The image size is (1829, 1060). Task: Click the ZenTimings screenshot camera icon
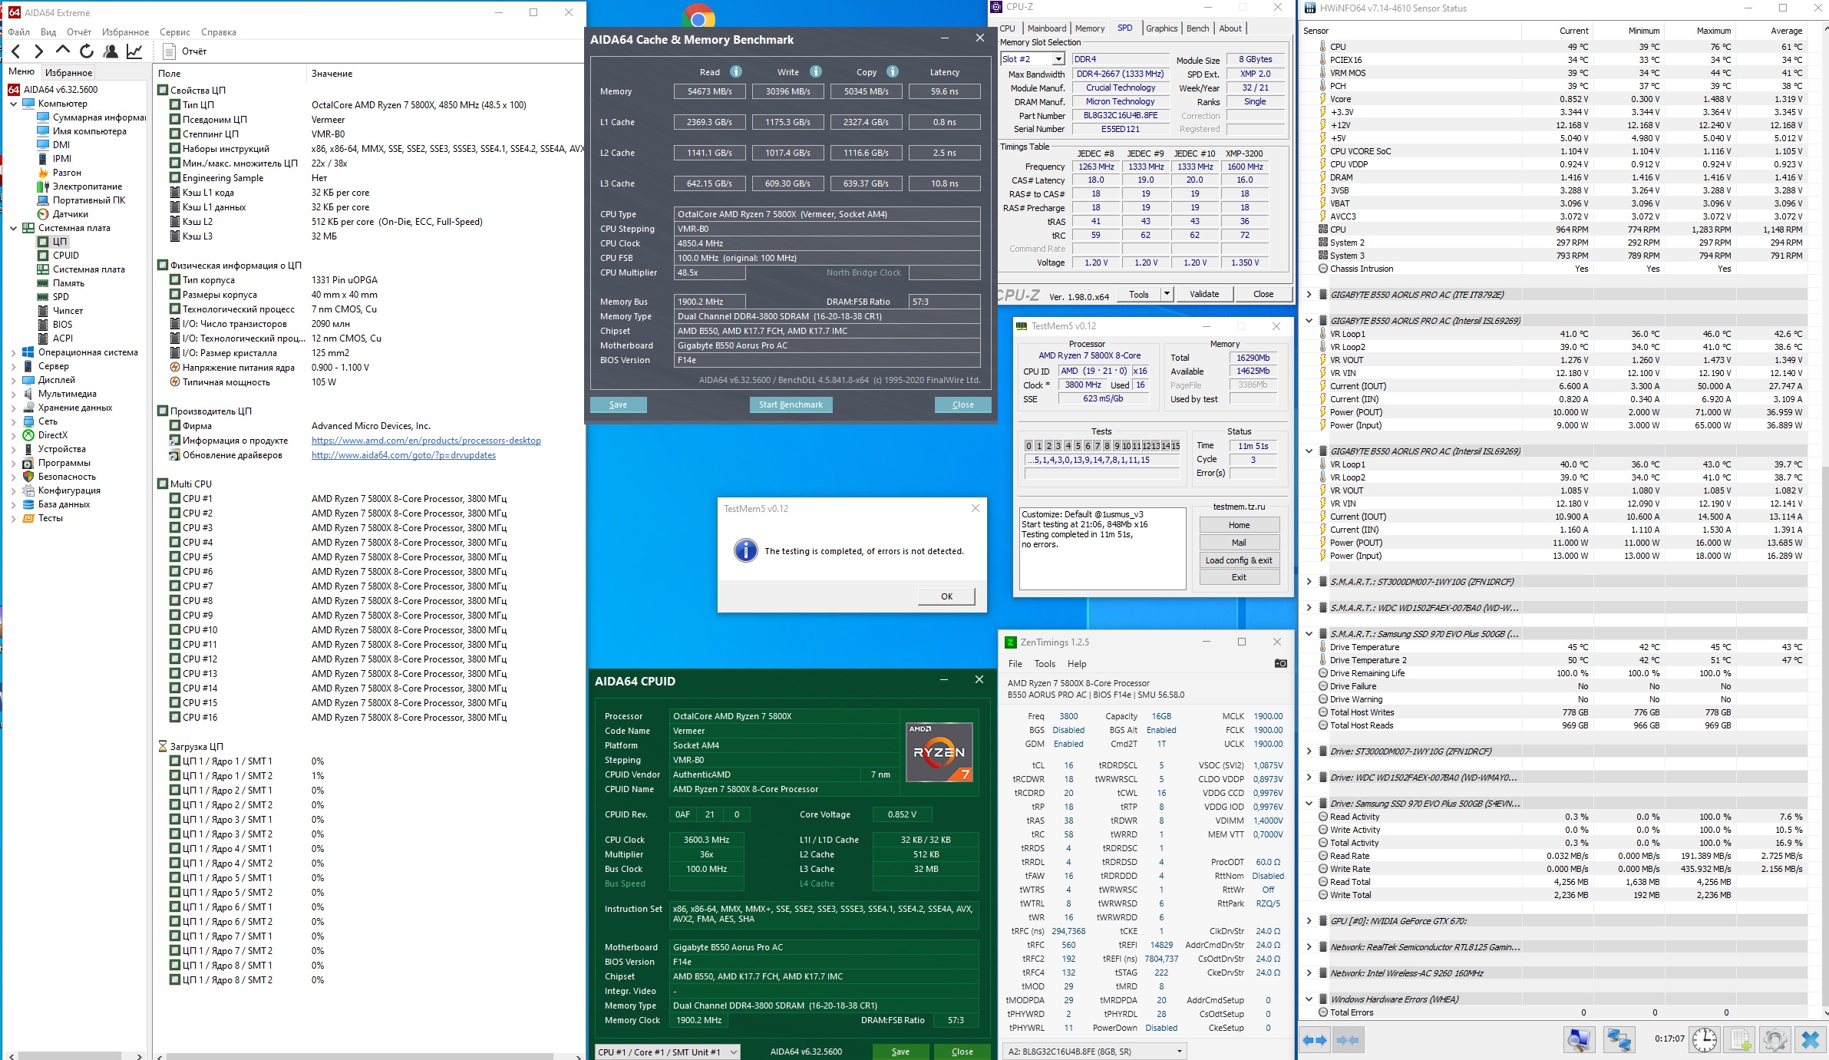click(x=1280, y=663)
